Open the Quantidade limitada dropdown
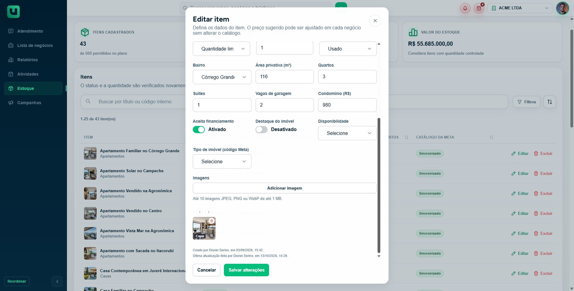Viewport: 574px width, 291px height. (x=222, y=49)
